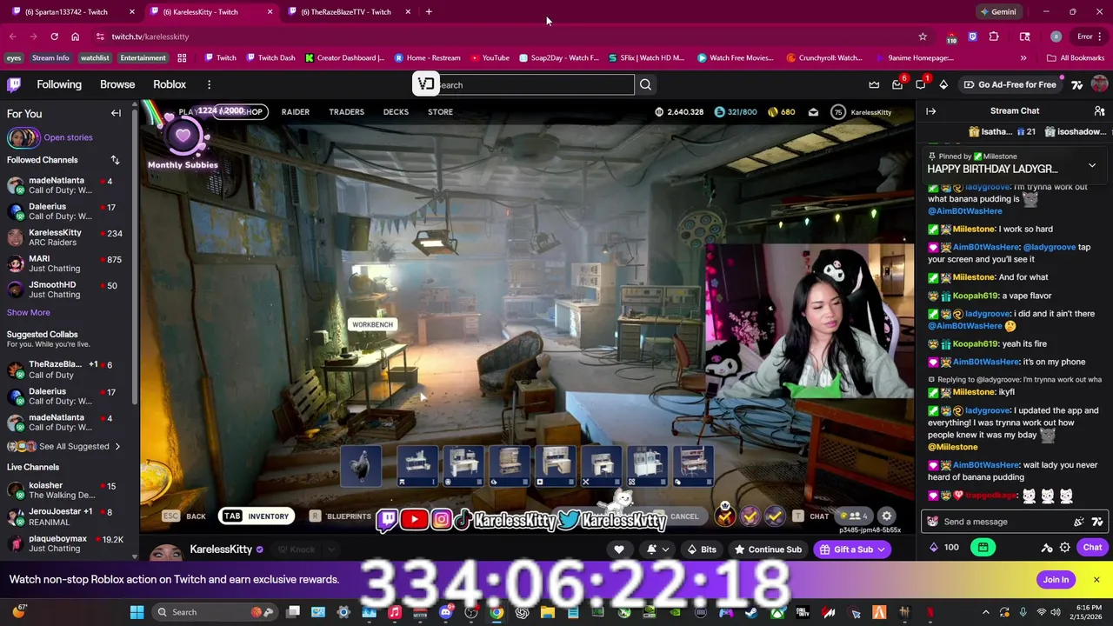This screenshot has height=626, width=1113.
Task: Open the top nav more options menu
Action: coord(209,84)
